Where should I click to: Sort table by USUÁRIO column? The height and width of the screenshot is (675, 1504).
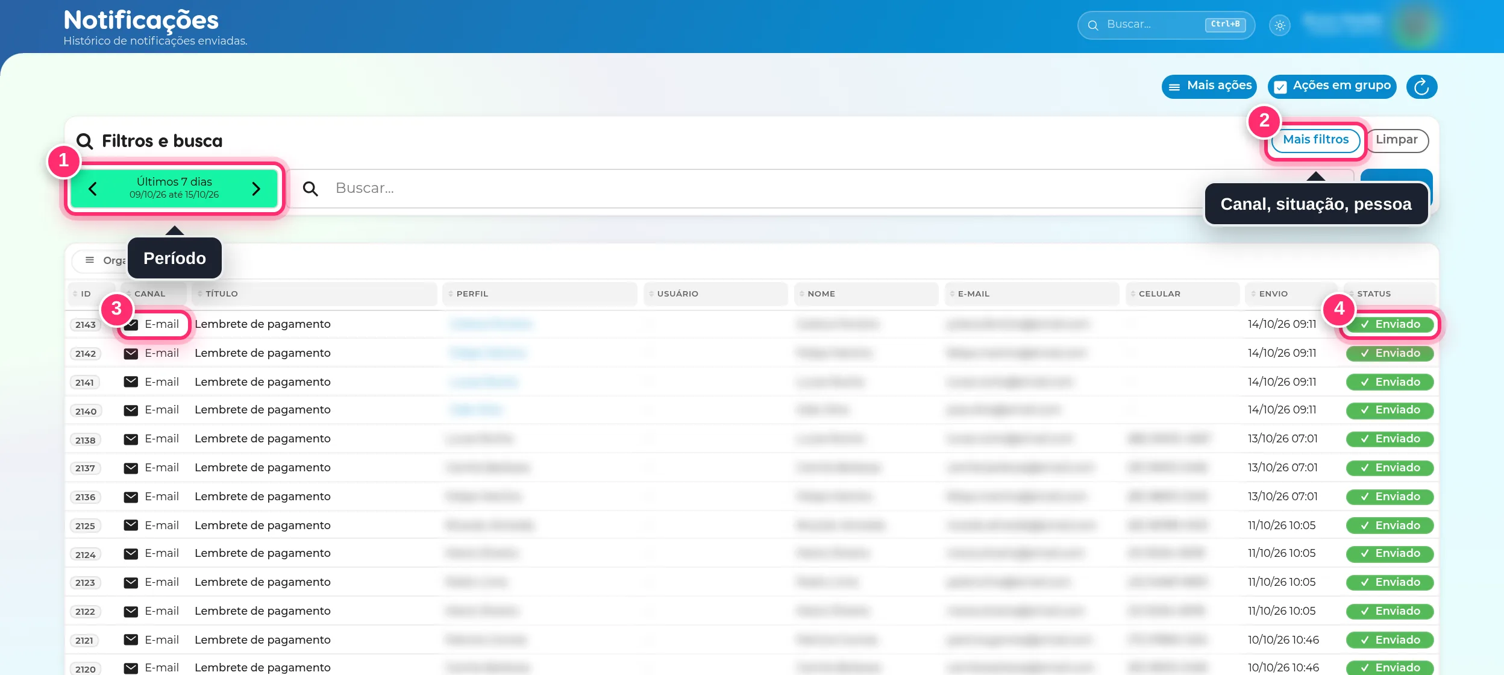[715, 294]
